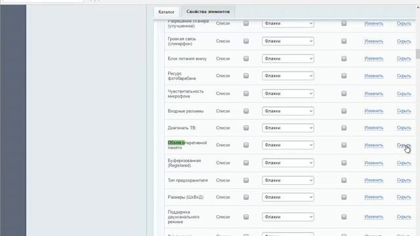Image resolution: width=420 pixels, height=236 pixels.
Task: Enable checkbox after the dropdown for Объем оперативной памяти
Action: (x=344, y=145)
